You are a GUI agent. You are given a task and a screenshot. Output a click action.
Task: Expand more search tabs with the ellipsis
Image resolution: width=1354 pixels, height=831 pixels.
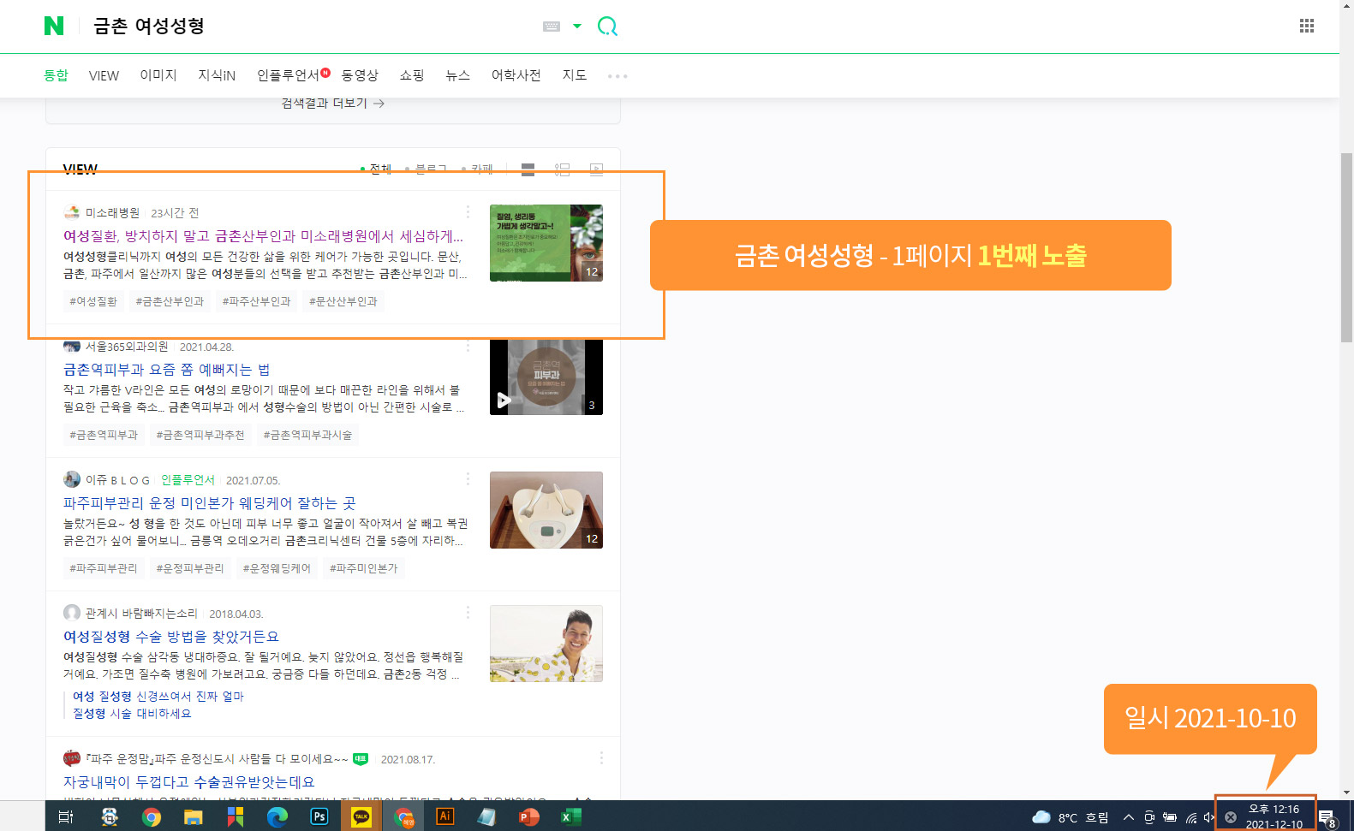click(x=617, y=76)
